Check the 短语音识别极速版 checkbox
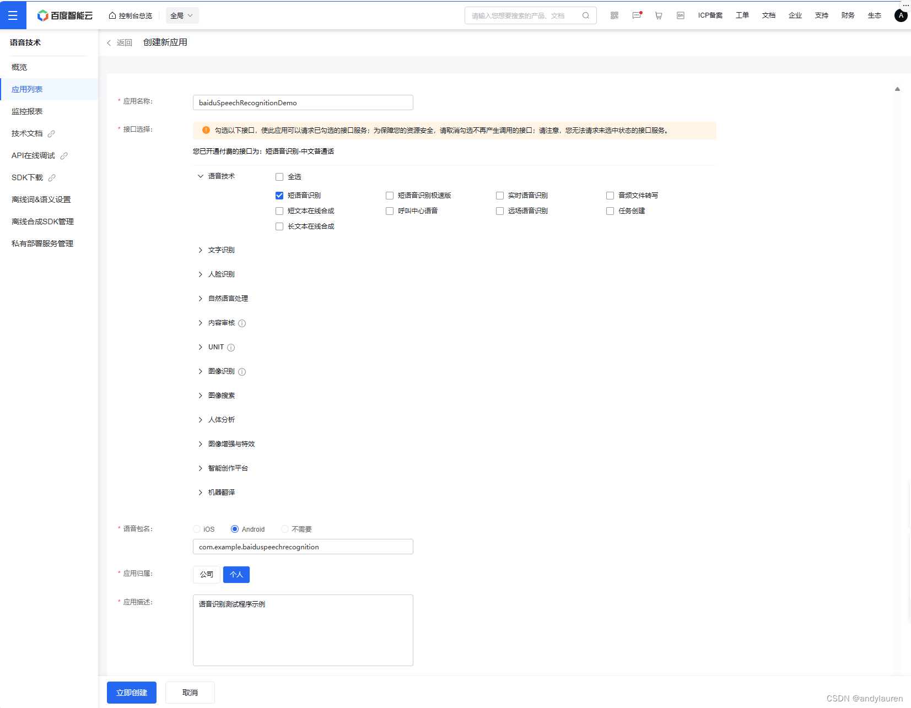The image size is (911, 708). (x=390, y=196)
